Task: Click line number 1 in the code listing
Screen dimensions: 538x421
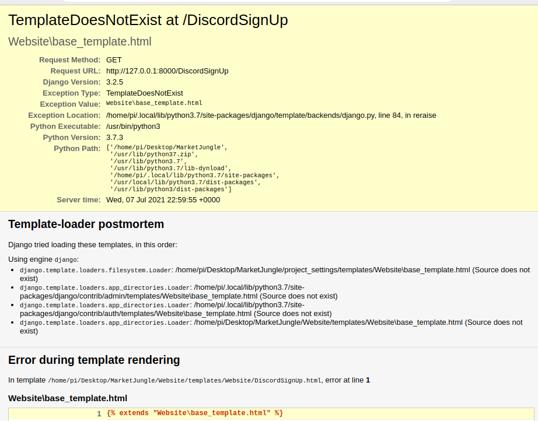Action: tap(99, 414)
